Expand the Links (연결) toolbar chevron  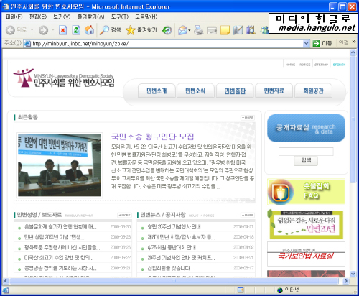tap(354, 42)
